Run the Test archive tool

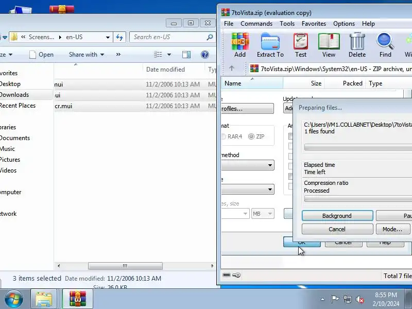click(301, 45)
